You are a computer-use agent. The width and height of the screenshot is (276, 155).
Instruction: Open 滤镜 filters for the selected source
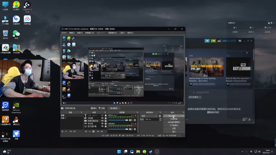(102, 108)
